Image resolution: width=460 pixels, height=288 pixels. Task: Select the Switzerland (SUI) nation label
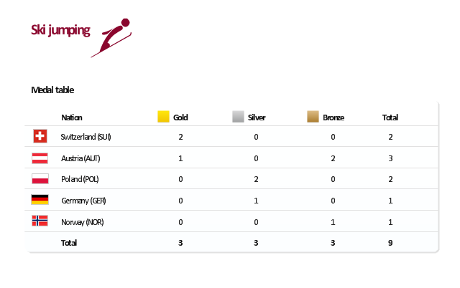tap(86, 137)
